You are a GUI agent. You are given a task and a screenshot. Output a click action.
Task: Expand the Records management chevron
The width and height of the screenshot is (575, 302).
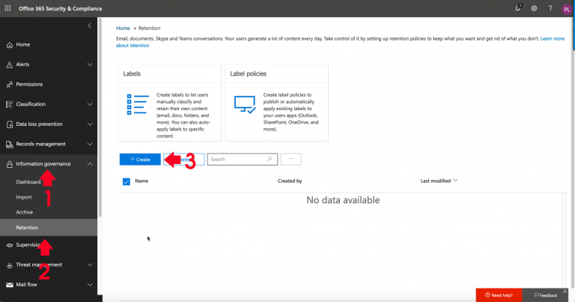90,144
